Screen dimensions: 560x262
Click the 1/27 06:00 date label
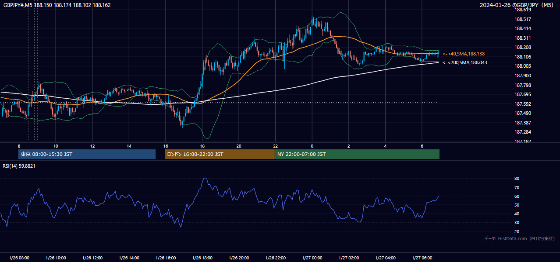pos(422,258)
